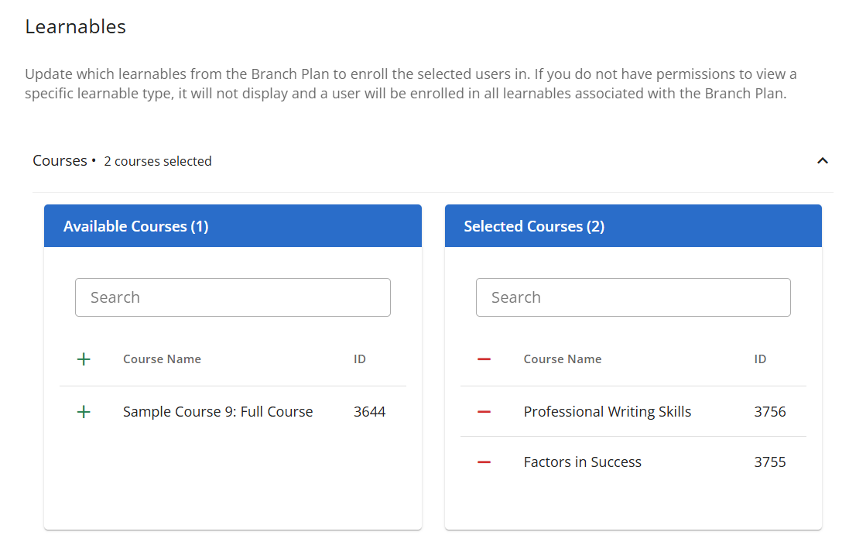The height and width of the screenshot is (556, 849).
Task: Click the Courses section title
Action: pyautogui.click(x=60, y=161)
